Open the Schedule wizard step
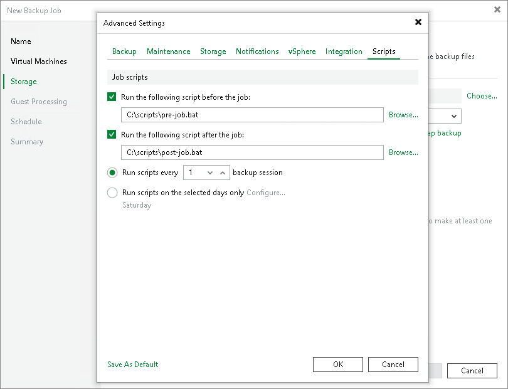 click(26, 122)
